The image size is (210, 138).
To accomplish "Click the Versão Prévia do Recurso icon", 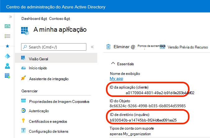I will (x=162, y=47).
